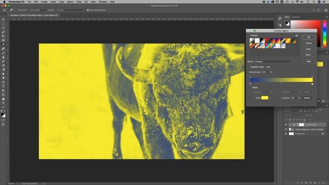The image size is (329, 185).
Task: Select the Eraser tool
Action: pos(3,65)
